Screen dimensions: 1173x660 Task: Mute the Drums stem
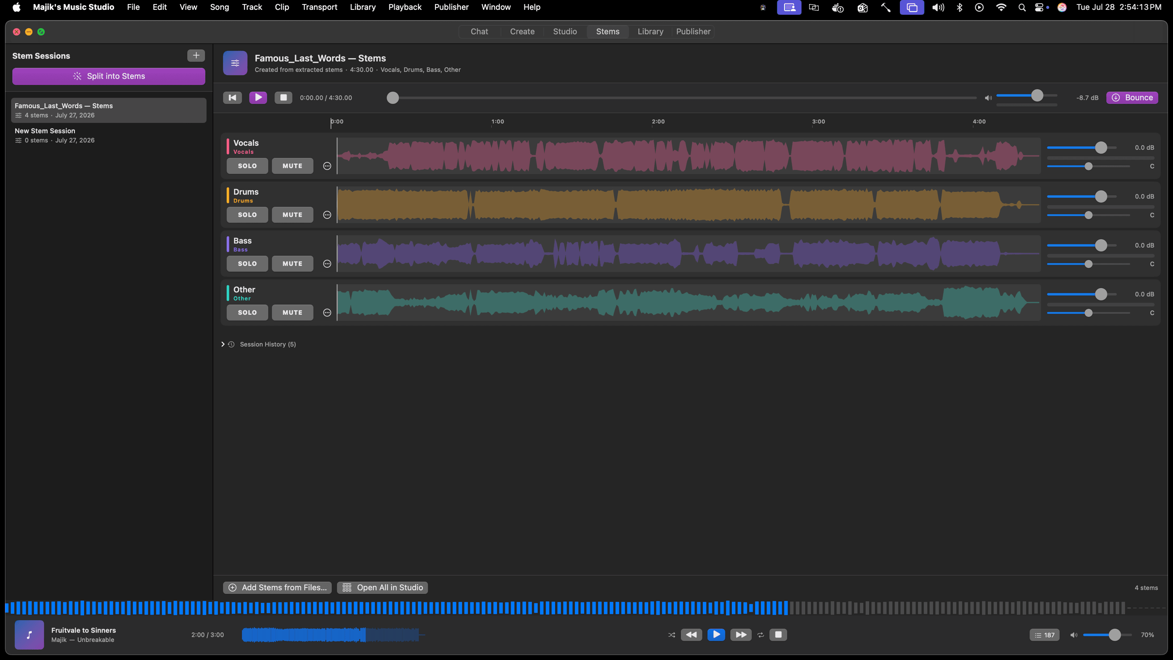(292, 215)
